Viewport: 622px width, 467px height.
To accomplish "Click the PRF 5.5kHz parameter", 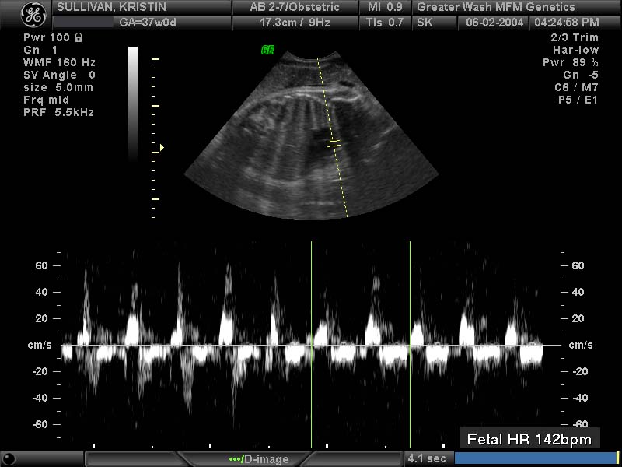I will tap(58, 112).
